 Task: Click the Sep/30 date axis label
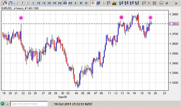tap(63, 97)
